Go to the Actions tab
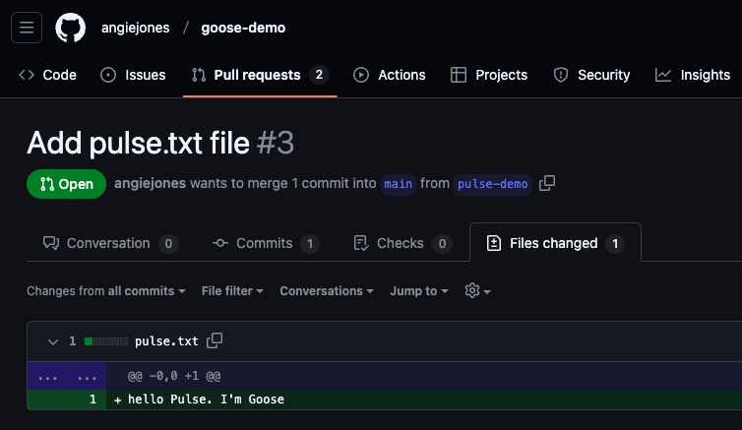 tap(389, 75)
